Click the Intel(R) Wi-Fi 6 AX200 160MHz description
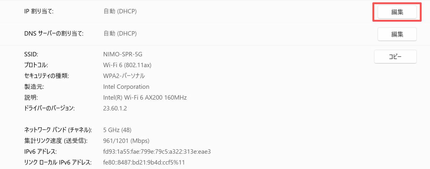This screenshot has height=169, width=430. tap(145, 97)
